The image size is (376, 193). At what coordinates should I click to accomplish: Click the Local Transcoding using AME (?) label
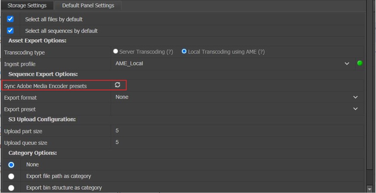pos(227,52)
